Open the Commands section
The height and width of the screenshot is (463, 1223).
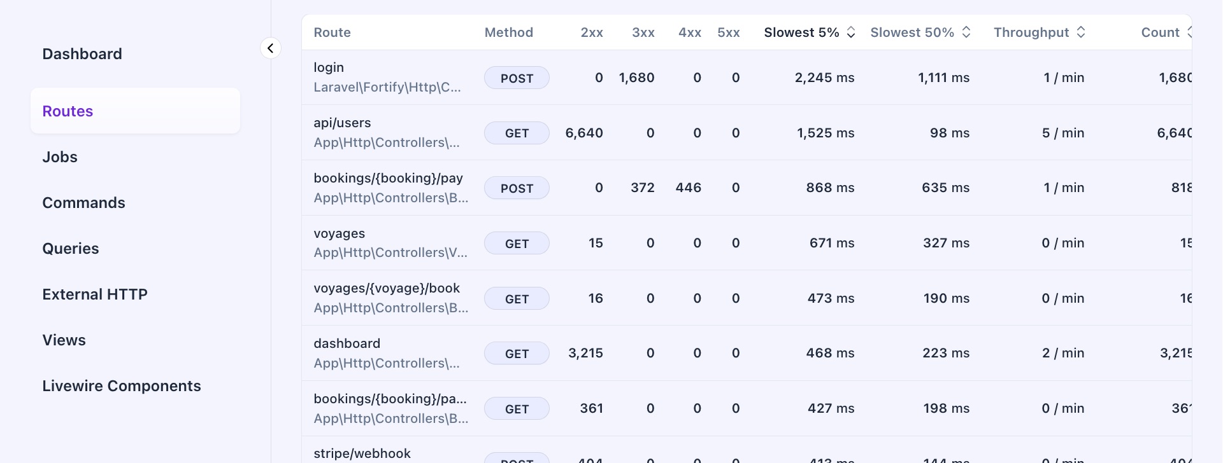click(x=83, y=203)
